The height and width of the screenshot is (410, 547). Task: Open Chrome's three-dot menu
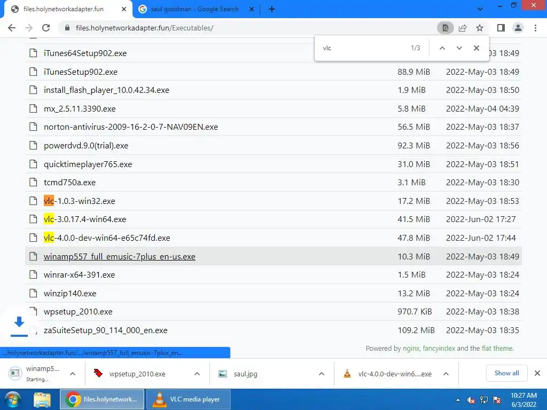click(535, 28)
